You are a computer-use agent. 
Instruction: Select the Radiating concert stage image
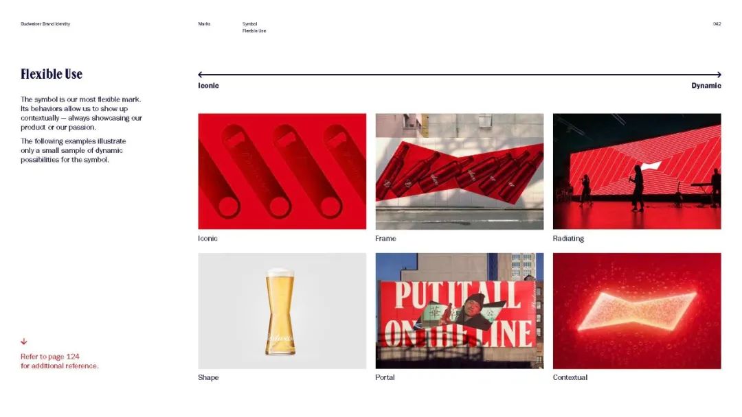tap(637, 171)
